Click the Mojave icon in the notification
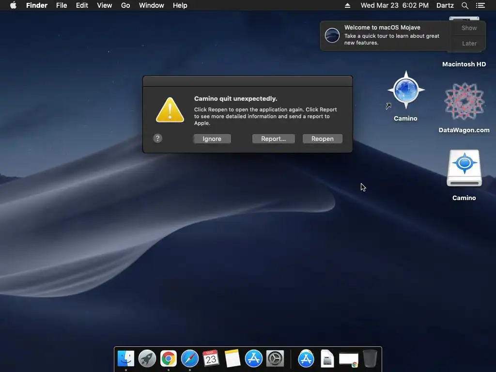The width and height of the screenshot is (496, 372). [x=332, y=35]
